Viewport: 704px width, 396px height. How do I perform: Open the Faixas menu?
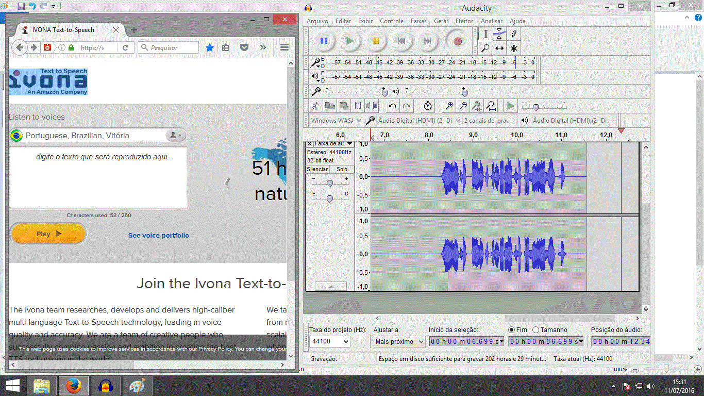coord(418,21)
